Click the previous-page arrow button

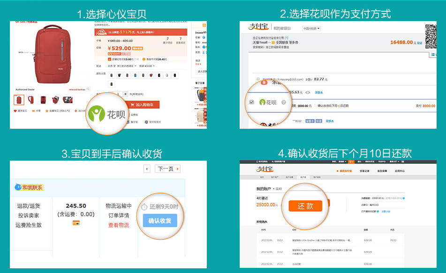147,169
